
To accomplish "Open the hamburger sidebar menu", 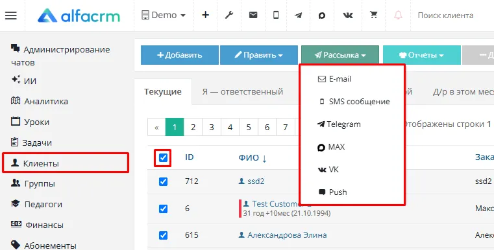I will pyautogui.click(x=11, y=16).
